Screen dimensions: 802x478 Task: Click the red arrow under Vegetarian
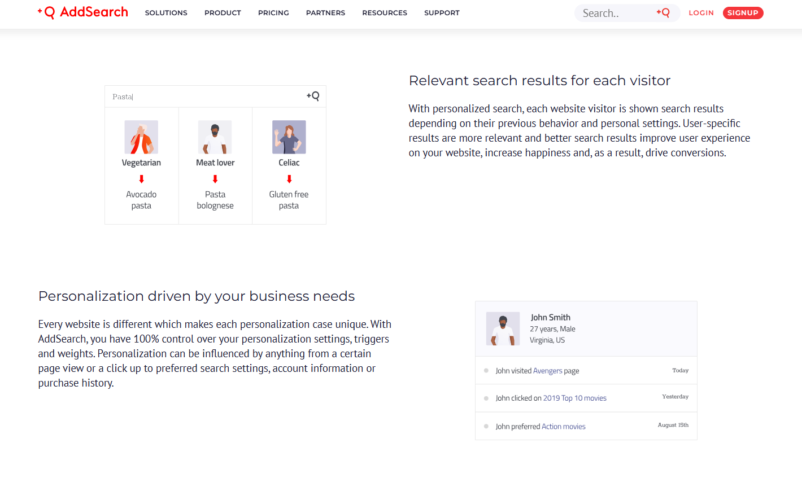[141, 179]
